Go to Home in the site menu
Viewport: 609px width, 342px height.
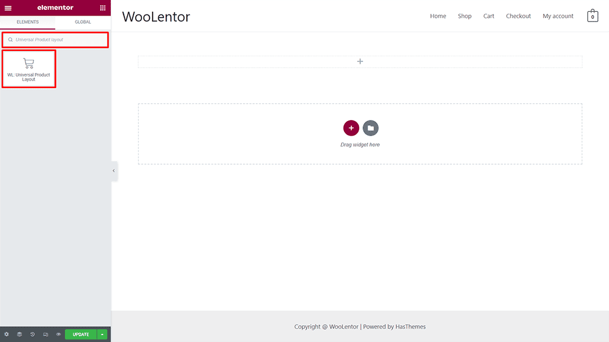[x=438, y=16]
